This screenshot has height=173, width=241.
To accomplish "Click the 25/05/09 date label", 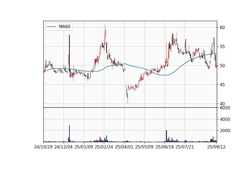I will pos(144,147).
